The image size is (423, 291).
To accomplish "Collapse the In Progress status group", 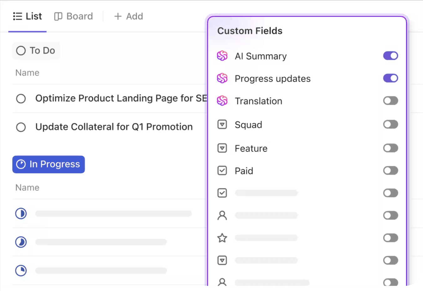I will (48, 164).
